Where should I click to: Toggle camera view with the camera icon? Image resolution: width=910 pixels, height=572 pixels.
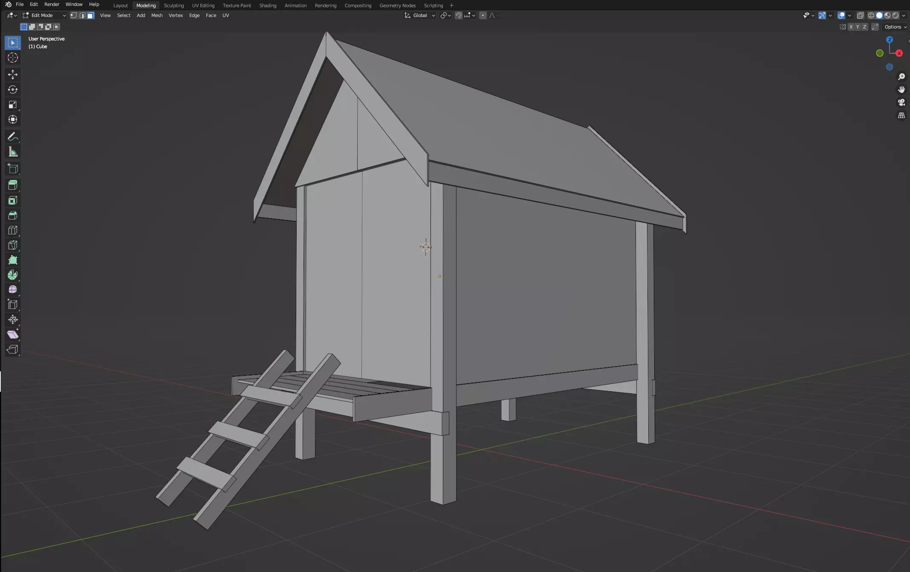point(901,102)
